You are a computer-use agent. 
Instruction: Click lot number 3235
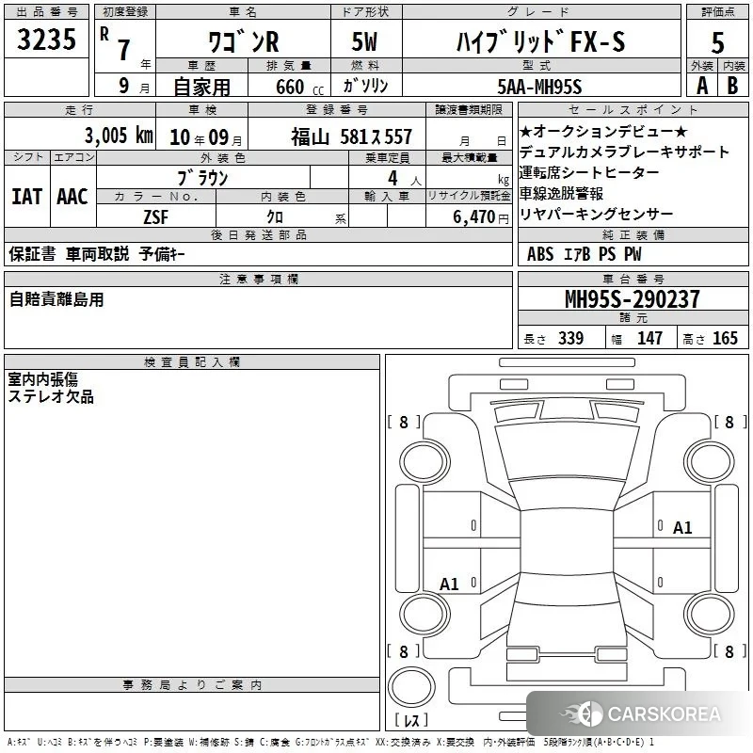click(46, 39)
